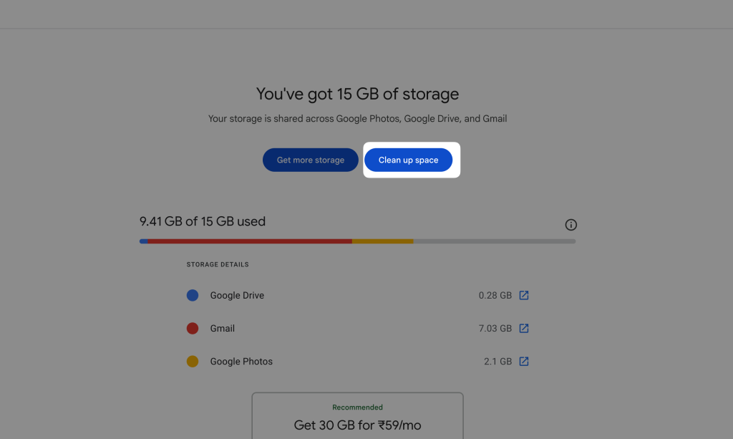Click the Gmail row in storage details
The height and width of the screenshot is (439, 733).
pyautogui.click(x=223, y=328)
